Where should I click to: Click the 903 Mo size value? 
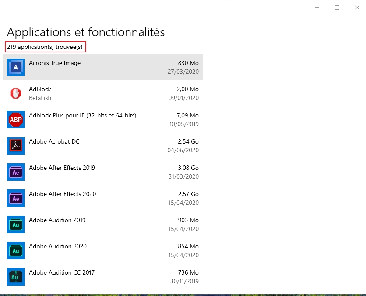tap(188, 220)
